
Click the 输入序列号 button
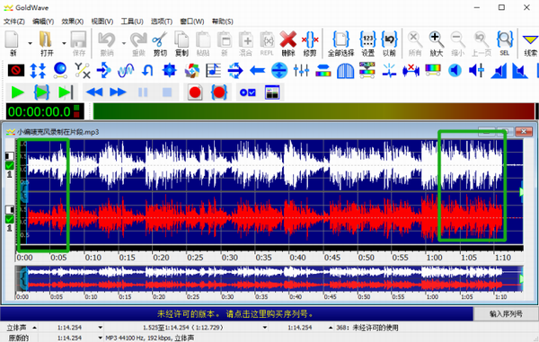[x=506, y=313]
